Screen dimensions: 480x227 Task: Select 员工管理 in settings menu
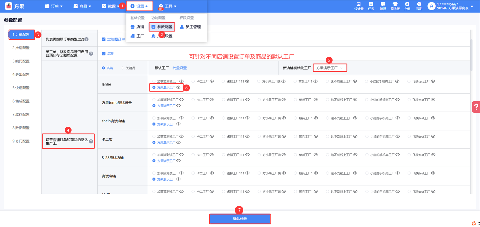pos(190,27)
